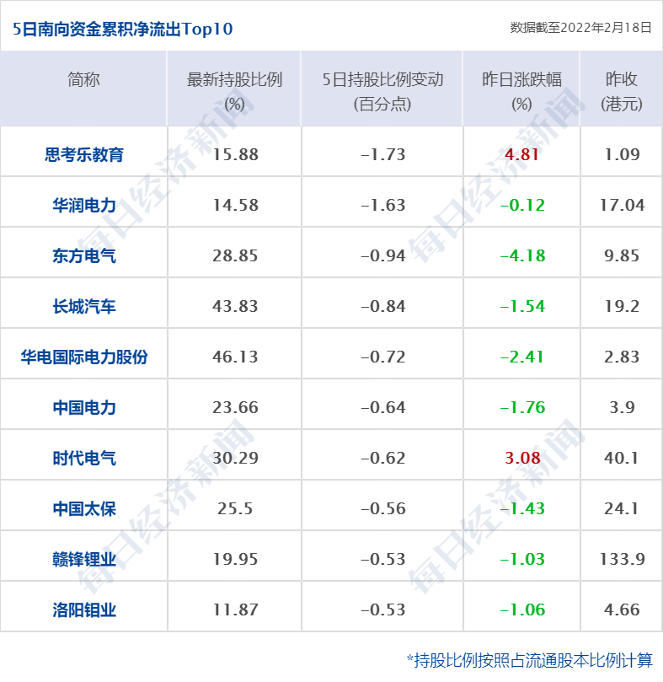Select the stock name 洛阳钼业
The width and height of the screenshot is (663, 682).
(x=84, y=610)
